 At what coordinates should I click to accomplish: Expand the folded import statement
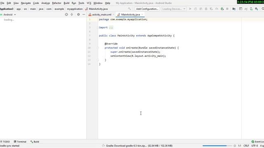[111, 28]
